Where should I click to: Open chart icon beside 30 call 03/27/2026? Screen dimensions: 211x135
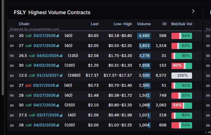[x=57, y=36]
